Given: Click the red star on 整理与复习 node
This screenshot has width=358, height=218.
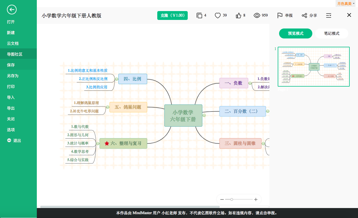Looking at the screenshot, I should point(107,143).
